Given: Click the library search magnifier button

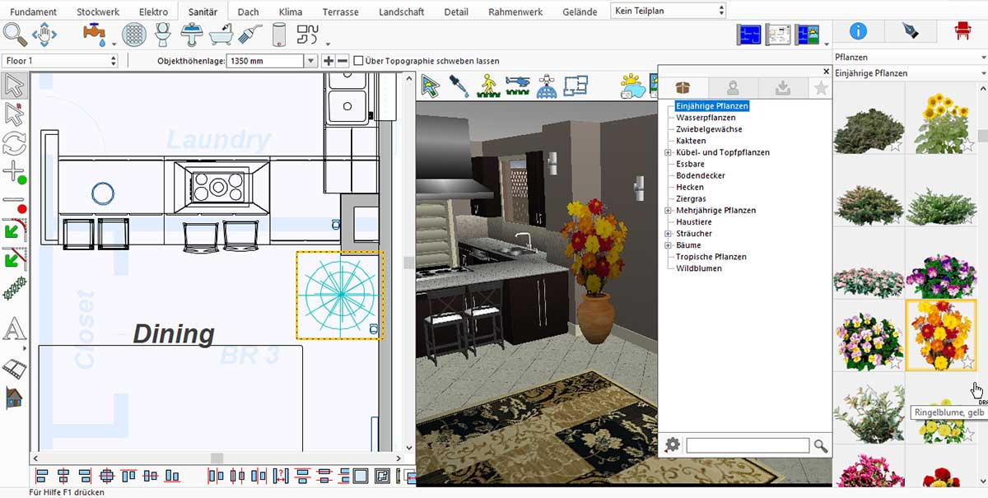Looking at the screenshot, I should click(821, 445).
